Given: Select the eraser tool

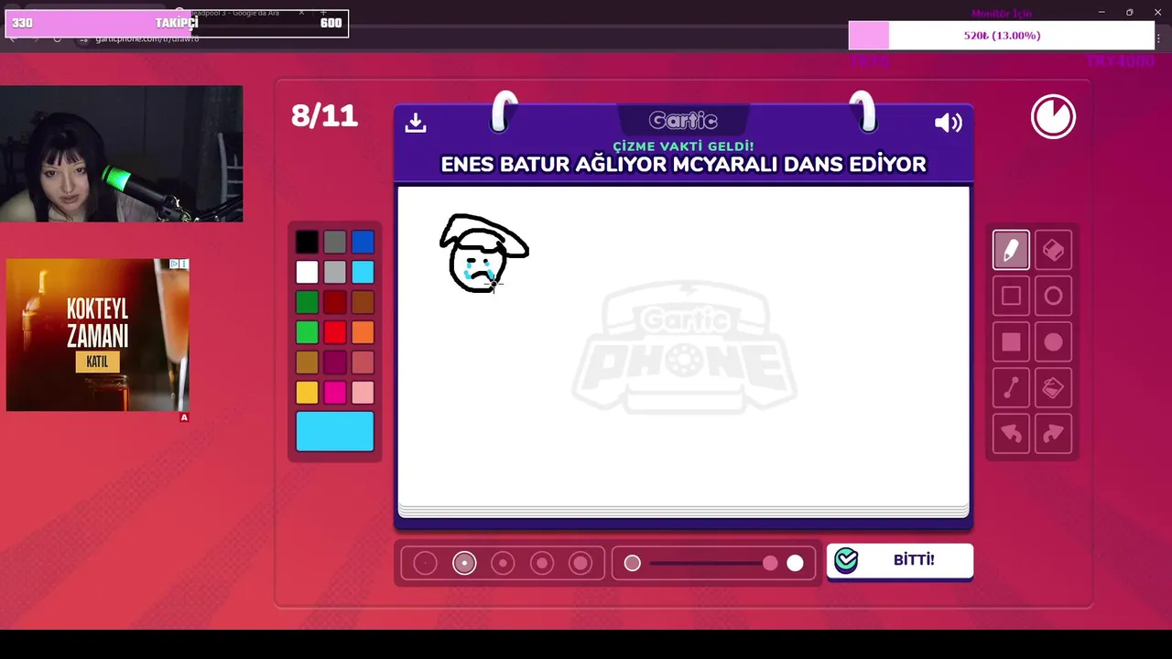Looking at the screenshot, I should (x=1053, y=250).
